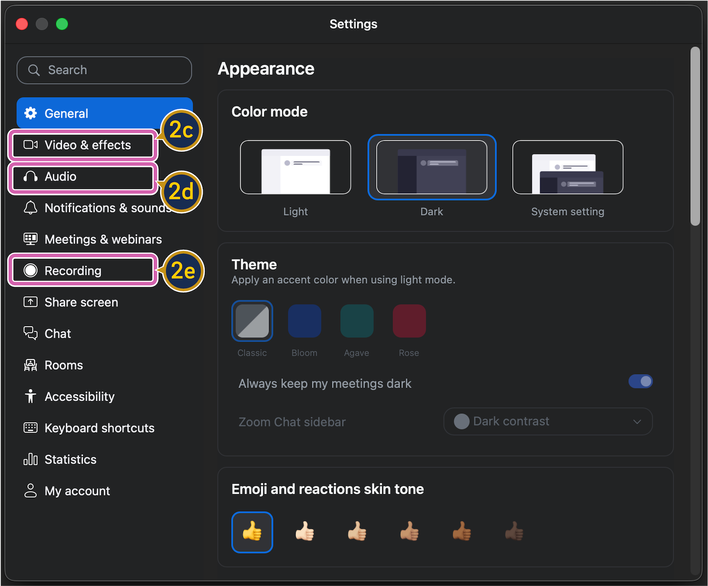The width and height of the screenshot is (708, 586).
Task: Choose the Rose theme swatch
Action: [x=409, y=321]
